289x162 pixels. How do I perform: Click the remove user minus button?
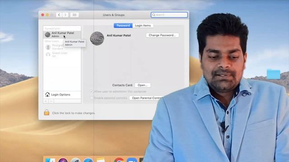(51, 101)
